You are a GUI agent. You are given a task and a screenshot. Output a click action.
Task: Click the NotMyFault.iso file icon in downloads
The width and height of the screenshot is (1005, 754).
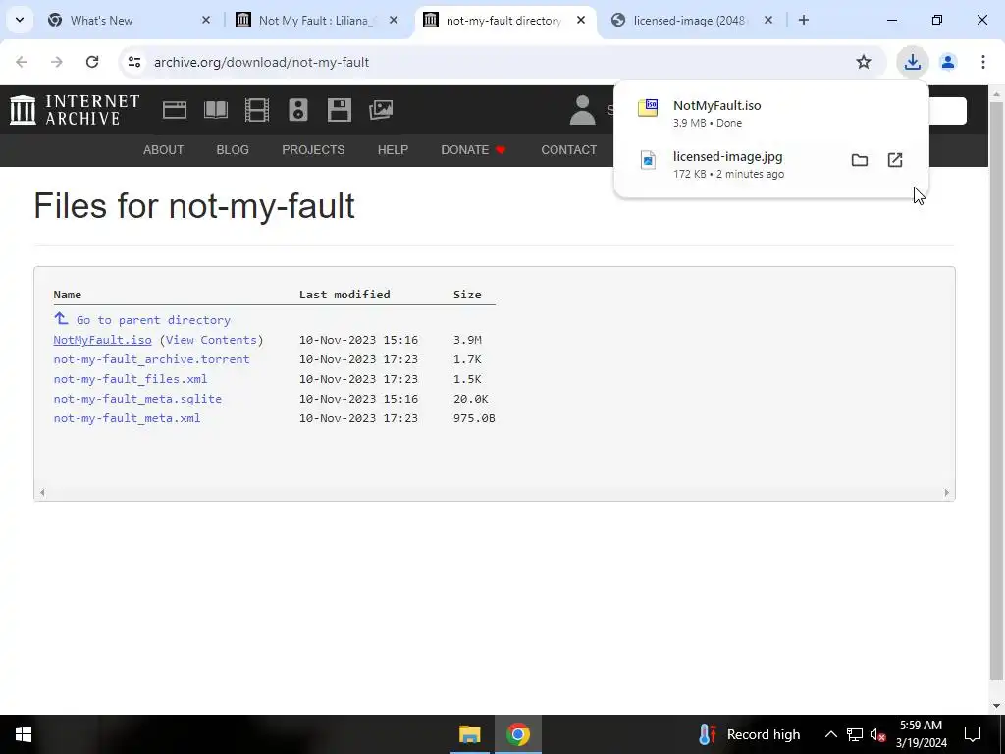648,108
